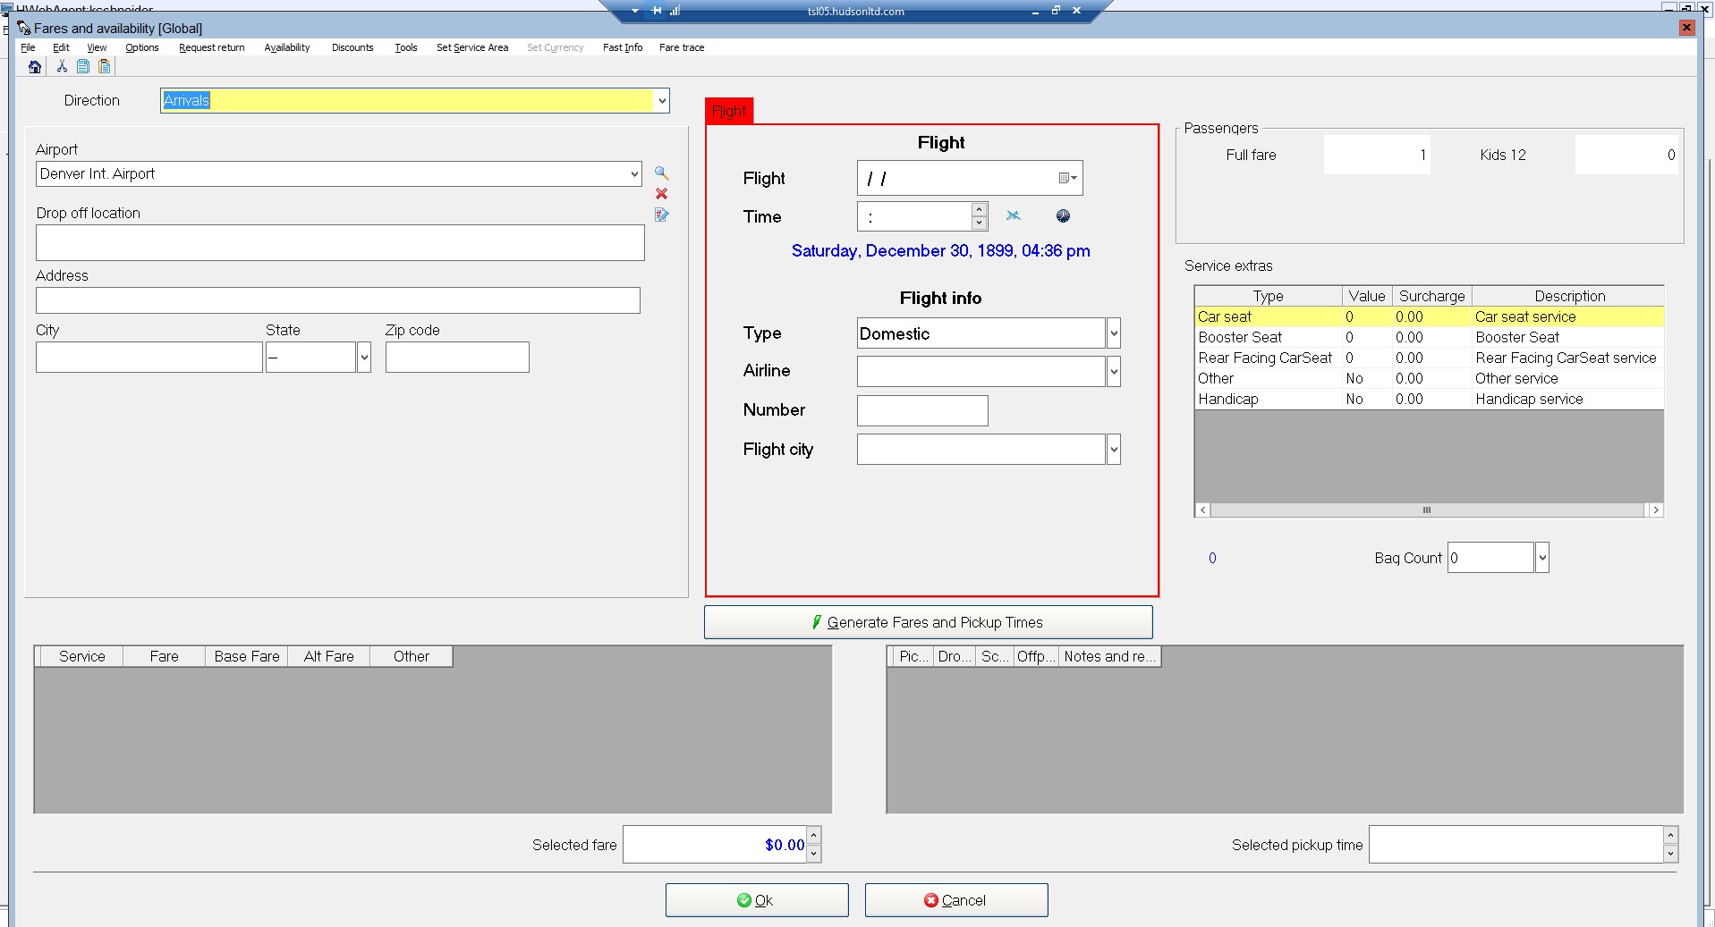Click the clock icon beside Time
The height and width of the screenshot is (927, 1715).
[1063, 216]
